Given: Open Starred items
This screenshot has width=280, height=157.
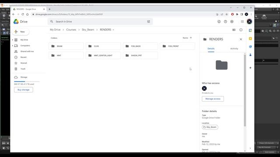Looking at the screenshot, I should click(24, 63).
